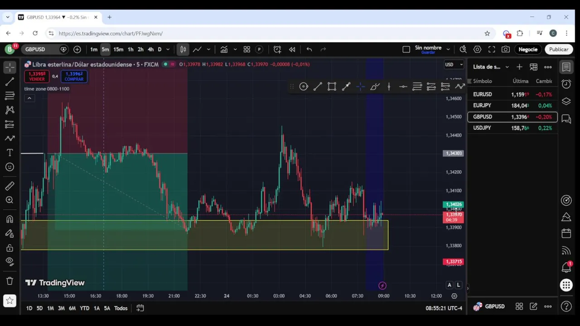Collapse the indicator legend arrow
Image resolution: width=580 pixels, height=326 pixels.
(x=29, y=98)
